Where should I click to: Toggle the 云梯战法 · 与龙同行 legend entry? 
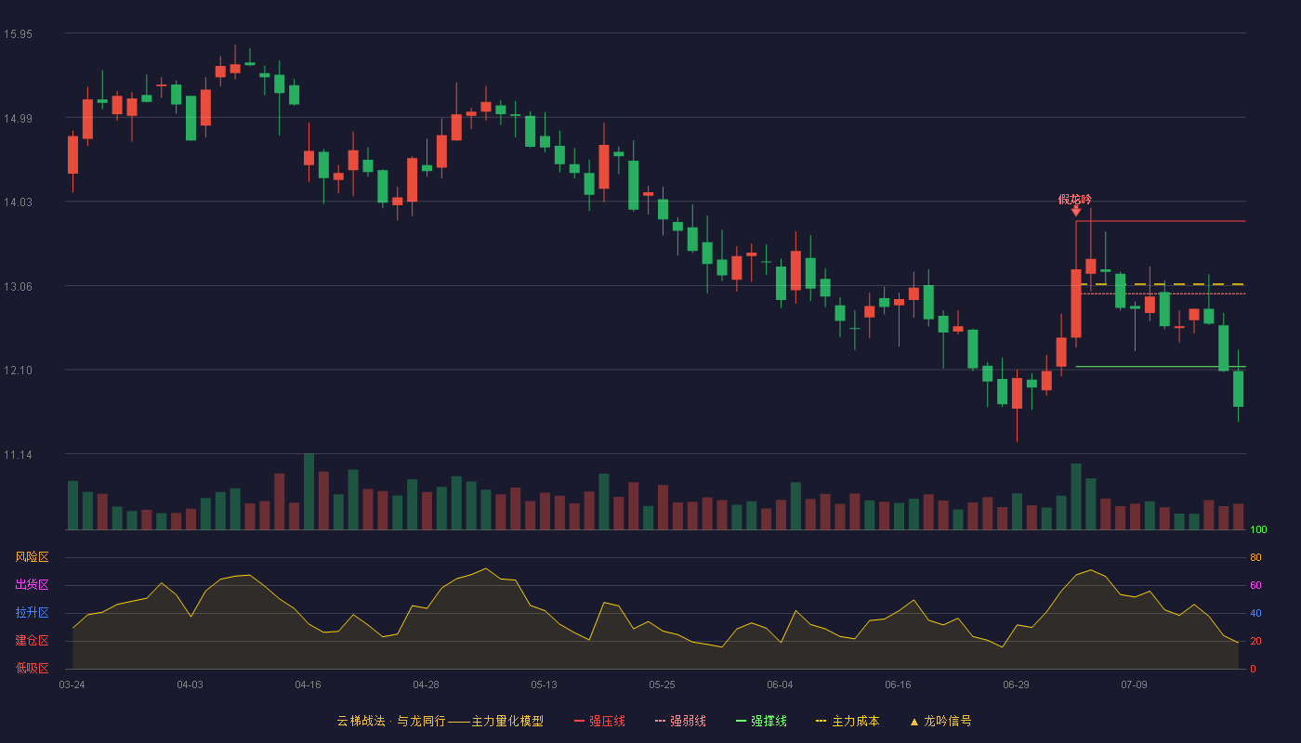[x=440, y=721]
